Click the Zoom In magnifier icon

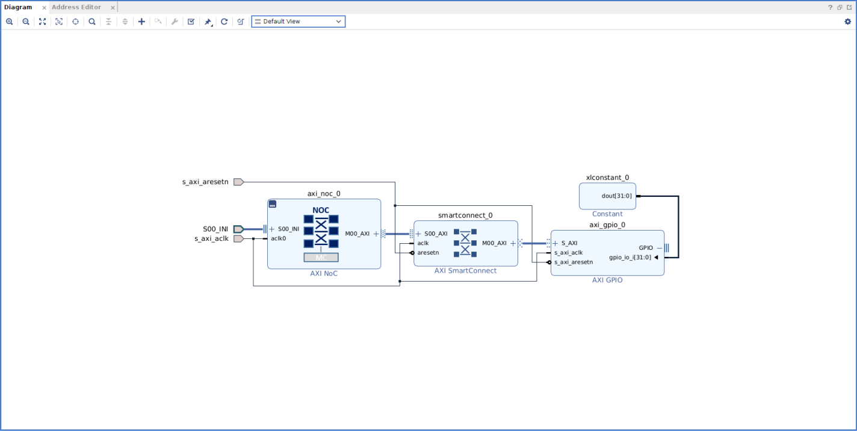pyautogui.click(x=9, y=22)
